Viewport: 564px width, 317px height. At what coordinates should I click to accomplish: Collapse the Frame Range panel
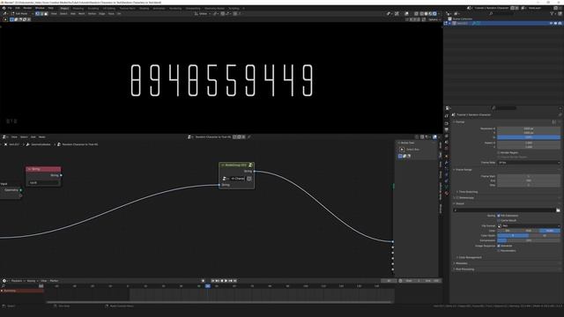point(464,170)
